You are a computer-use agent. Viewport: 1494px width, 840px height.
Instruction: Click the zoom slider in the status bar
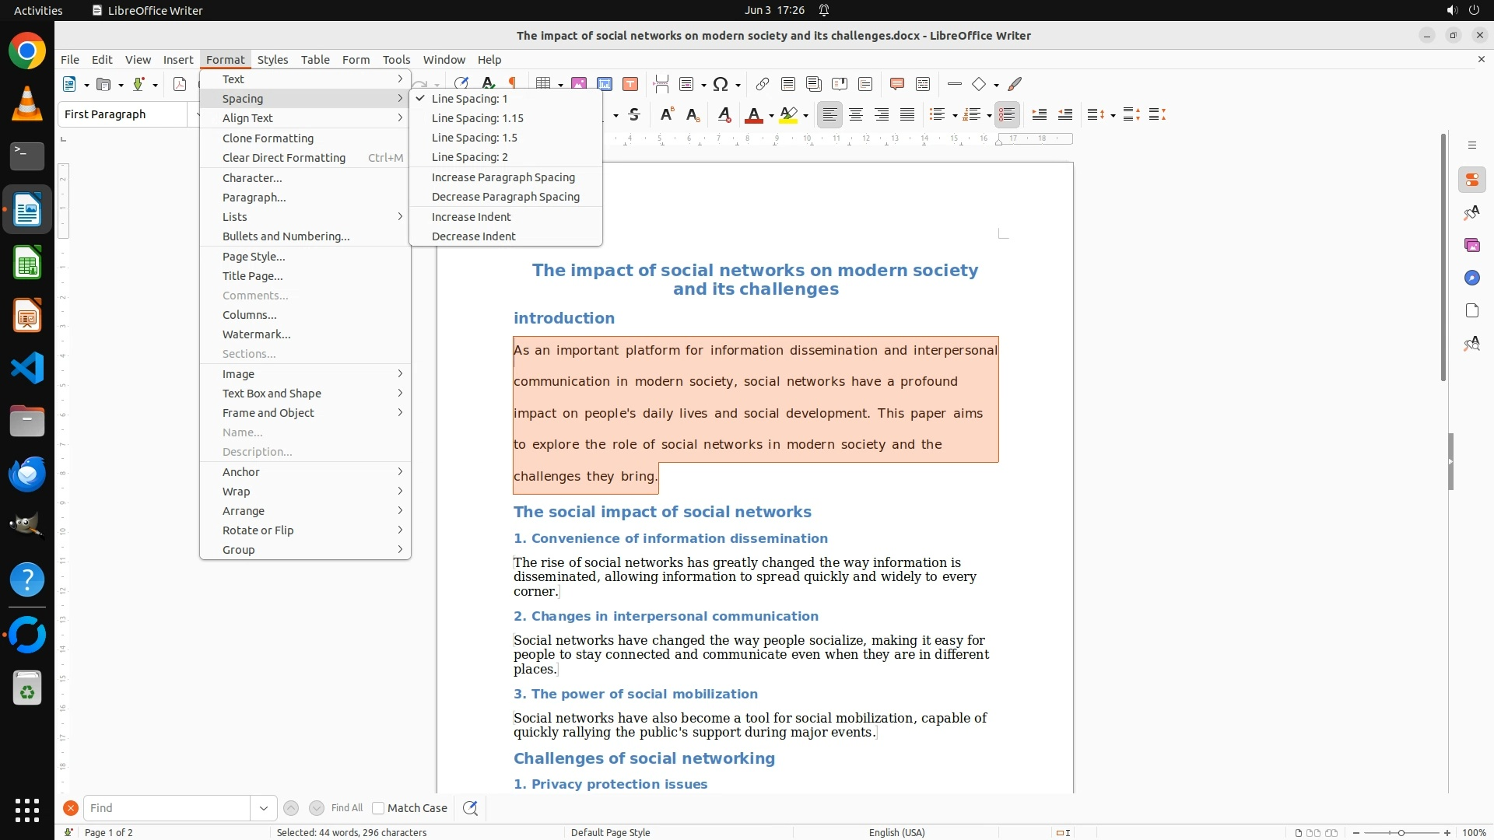click(x=1401, y=832)
